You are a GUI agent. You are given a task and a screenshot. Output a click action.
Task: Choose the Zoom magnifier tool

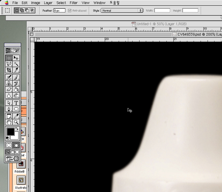16,122
